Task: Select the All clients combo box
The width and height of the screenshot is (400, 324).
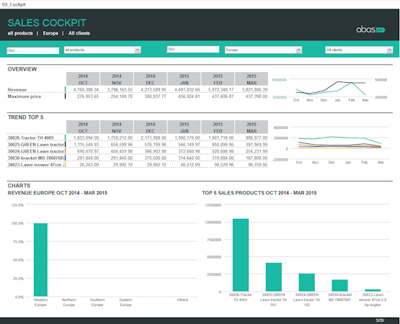Action: coord(359,50)
